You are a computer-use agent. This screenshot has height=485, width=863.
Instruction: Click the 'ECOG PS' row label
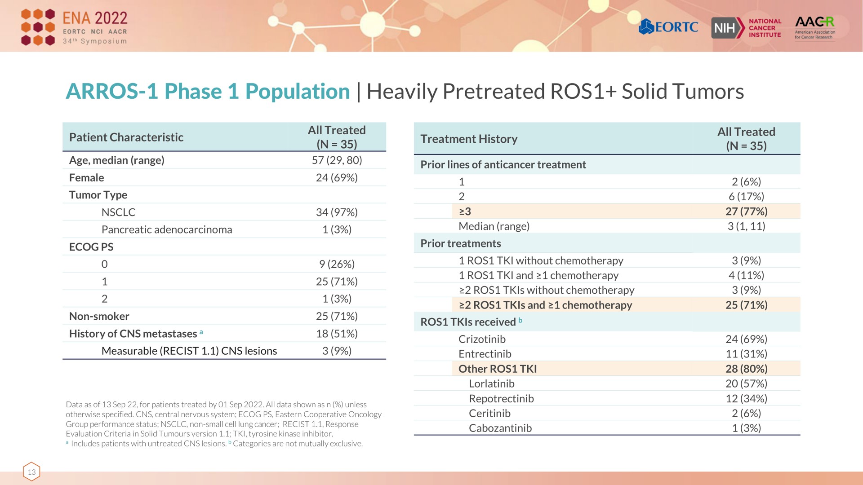pyautogui.click(x=91, y=247)
